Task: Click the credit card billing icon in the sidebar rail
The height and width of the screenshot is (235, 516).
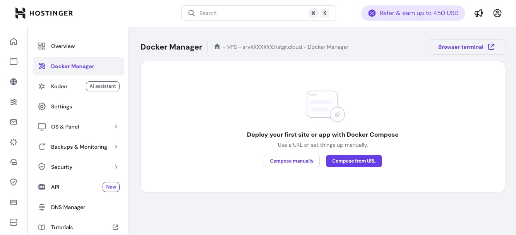Action: click(x=13, y=202)
